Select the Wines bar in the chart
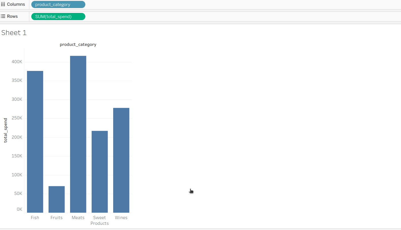The image size is (401, 230). point(121,160)
